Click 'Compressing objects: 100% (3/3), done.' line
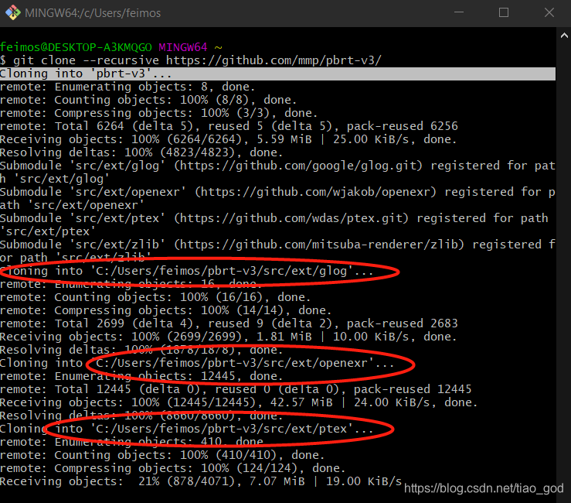 pos(158,113)
